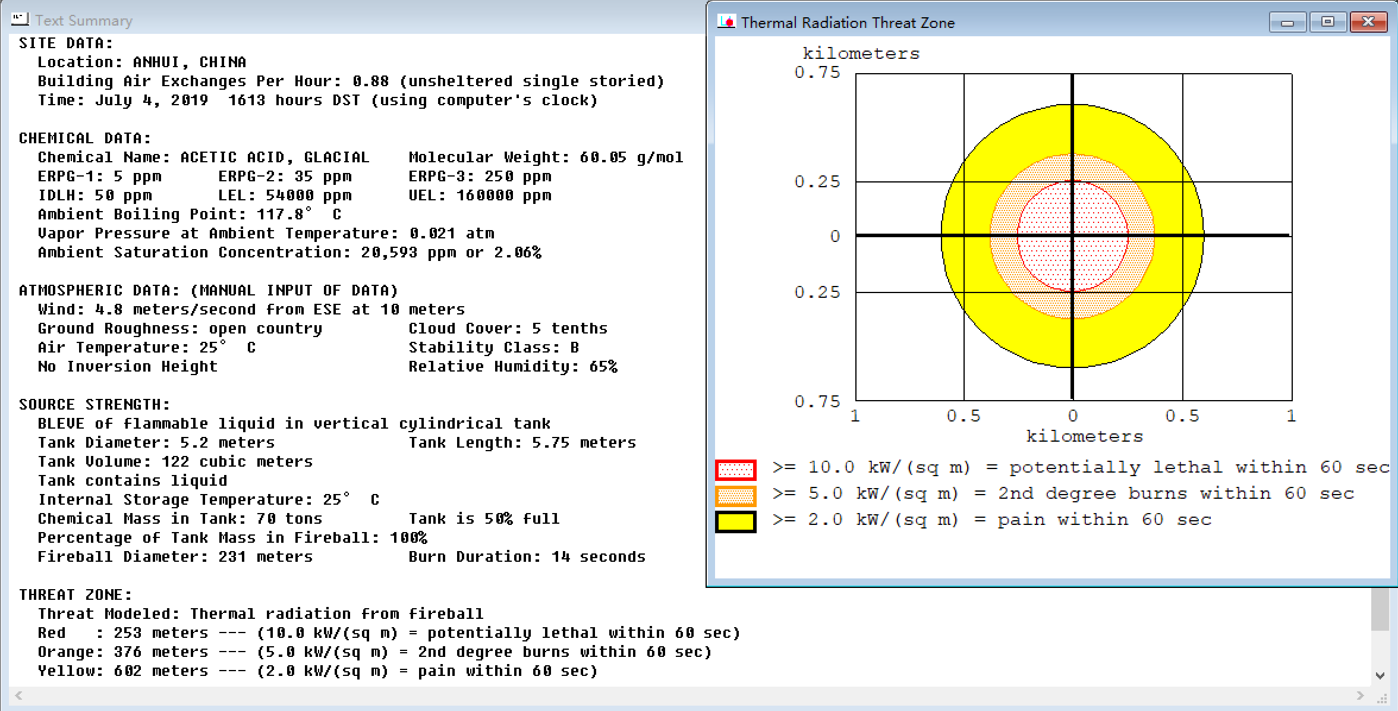This screenshot has height=711, width=1398.
Task: Click the window resize grip at corner
Action: (1383, 699)
